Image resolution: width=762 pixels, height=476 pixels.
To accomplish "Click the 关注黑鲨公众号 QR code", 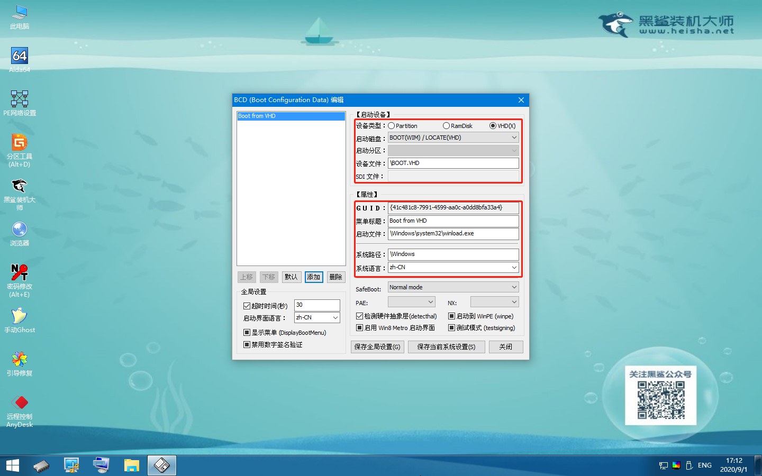I will pyautogui.click(x=661, y=400).
